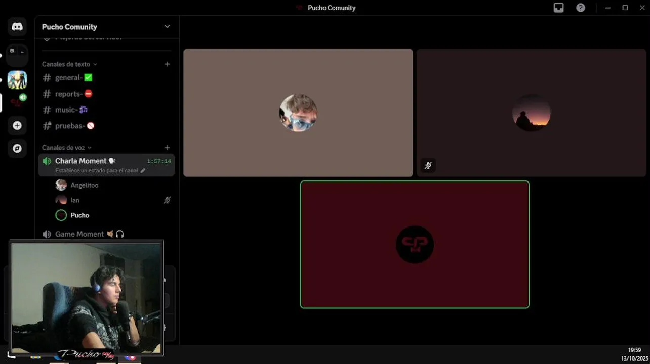Image resolution: width=650 pixels, height=364 pixels.
Task: Focus Ian's dark video tile
Action: (x=531, y=113)
